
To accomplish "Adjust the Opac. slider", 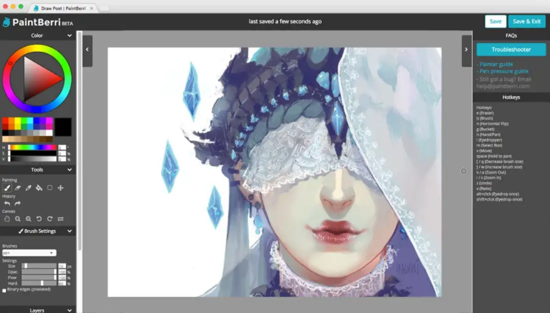I will coord(39,272).
